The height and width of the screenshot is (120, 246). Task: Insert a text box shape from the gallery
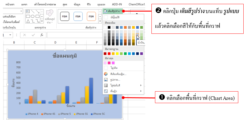(28, 11)
